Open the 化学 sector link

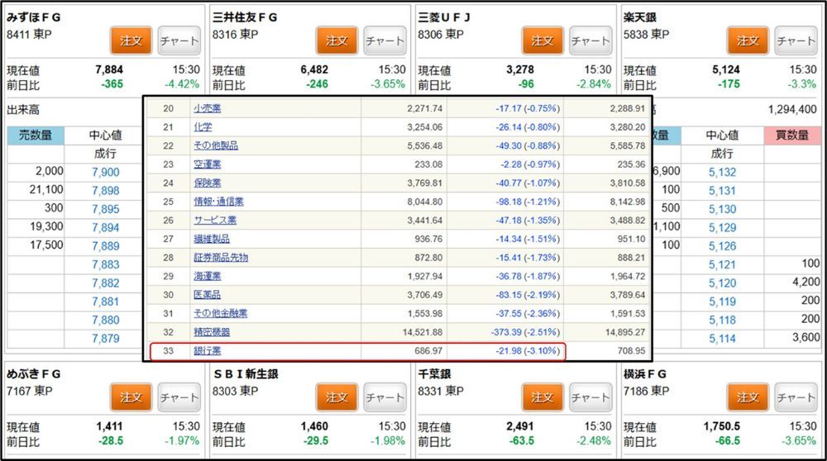pyautogui.click(x=203, y=127)
